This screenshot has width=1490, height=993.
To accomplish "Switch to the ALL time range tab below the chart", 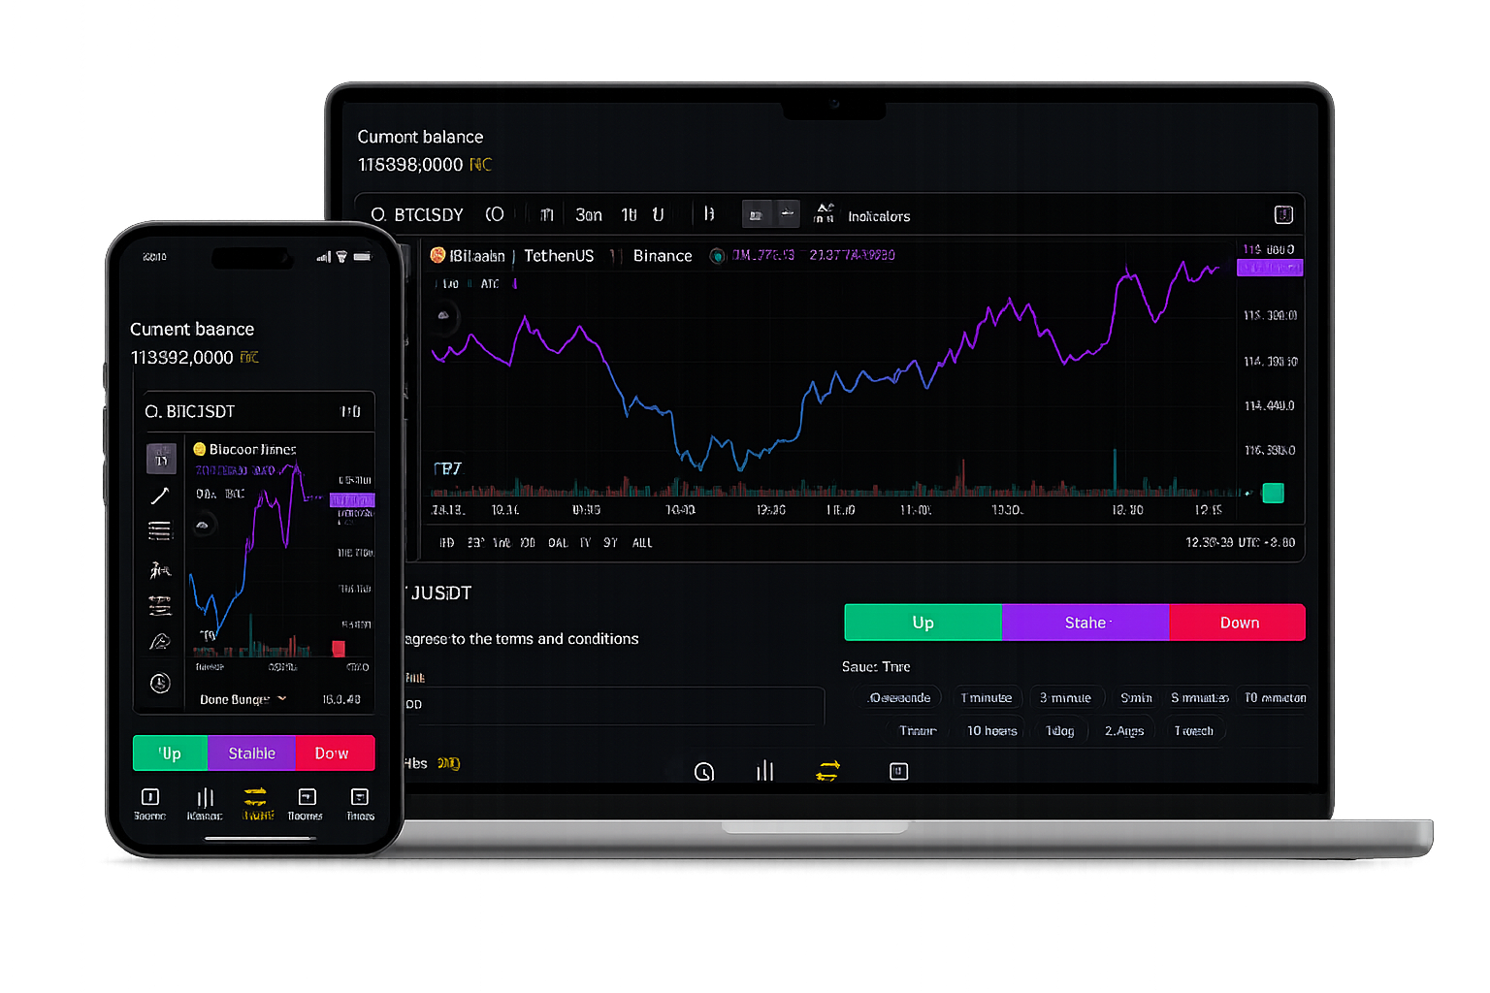I will tap(642, 542).
